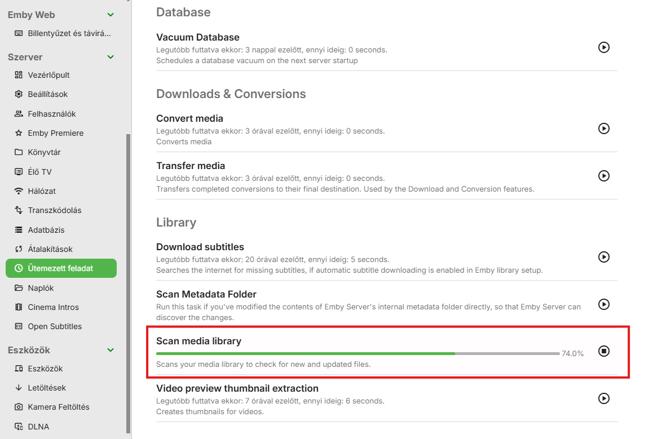Open the Scan media library task title

point(198,341)
